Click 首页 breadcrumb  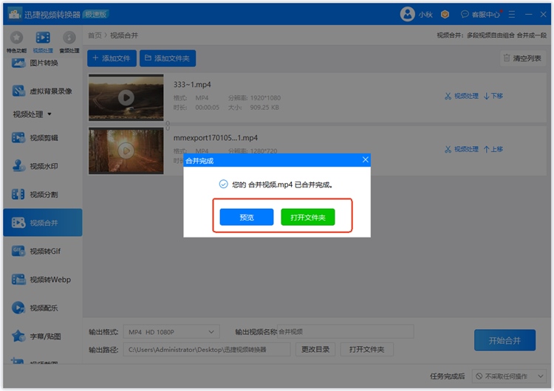pyautogui.click(x=95, y=35)
